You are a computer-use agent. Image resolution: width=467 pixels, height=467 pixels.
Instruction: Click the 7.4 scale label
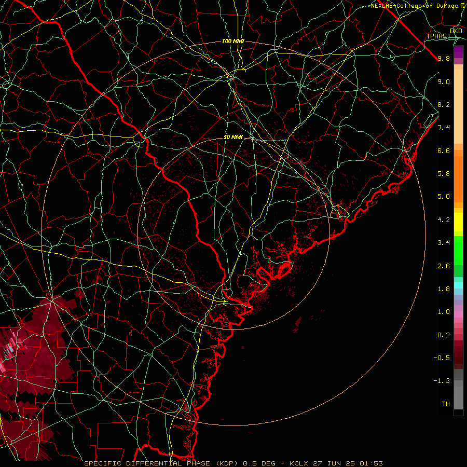(x=444, y=128)
